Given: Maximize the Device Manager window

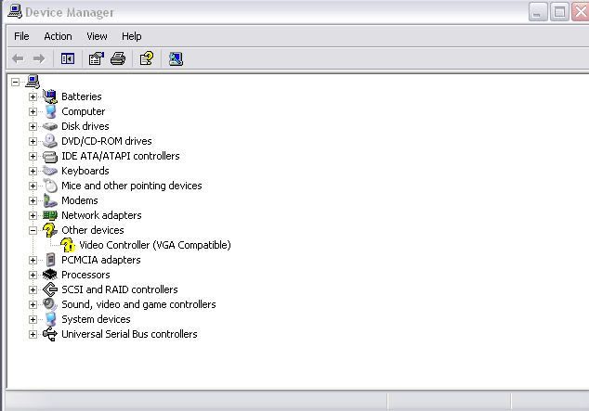Looking at the screenshot, I should [x=559, y=12].
